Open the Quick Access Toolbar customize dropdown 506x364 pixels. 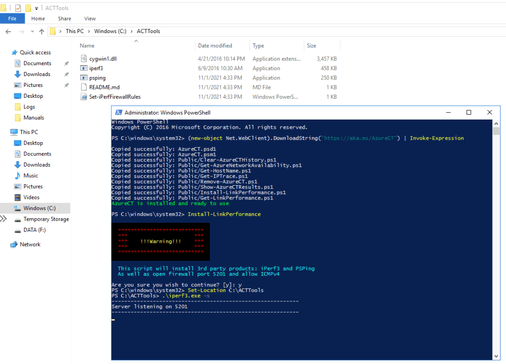pos(37,8)
